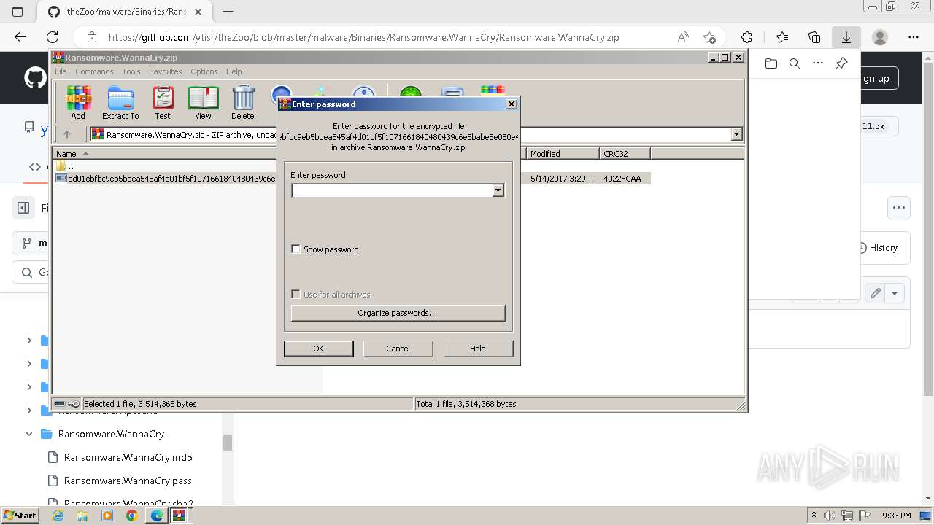Open Ransomware.WannaCry.md5 in GitHub tree

128,457
